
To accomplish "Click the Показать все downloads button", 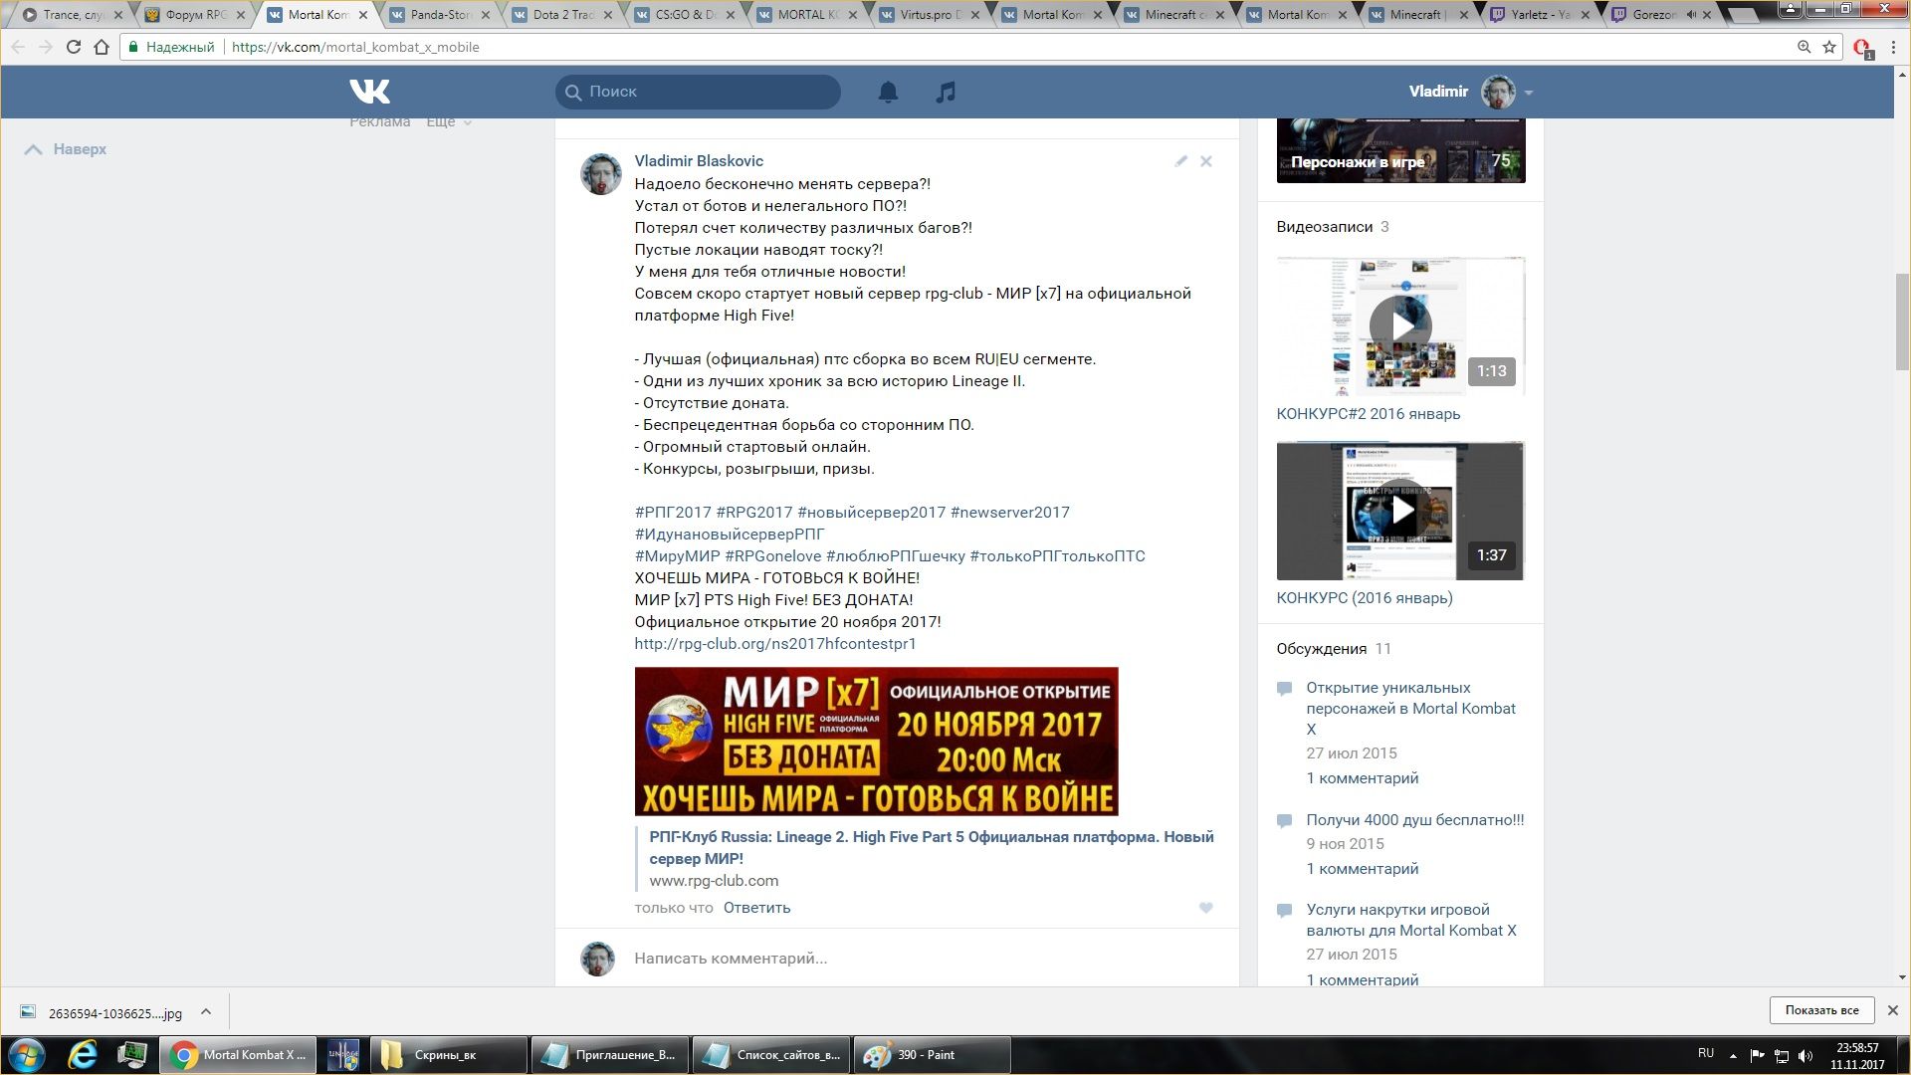I will pos(1821,1010).
